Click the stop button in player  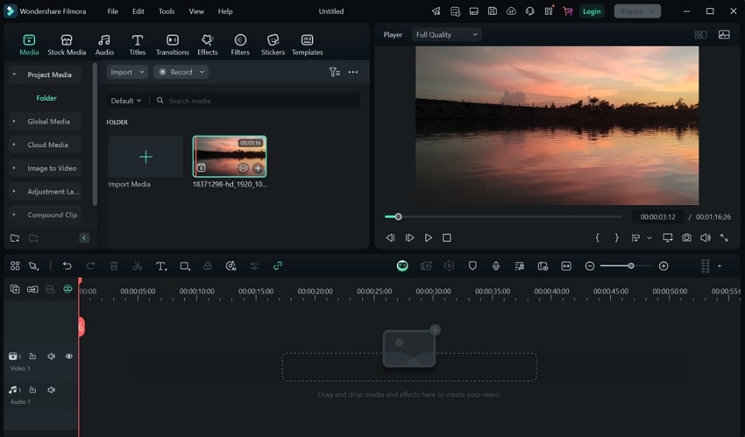(447, 237)
